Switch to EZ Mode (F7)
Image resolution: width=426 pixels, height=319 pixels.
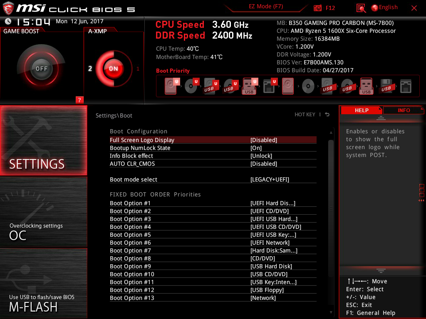[266, 7]
